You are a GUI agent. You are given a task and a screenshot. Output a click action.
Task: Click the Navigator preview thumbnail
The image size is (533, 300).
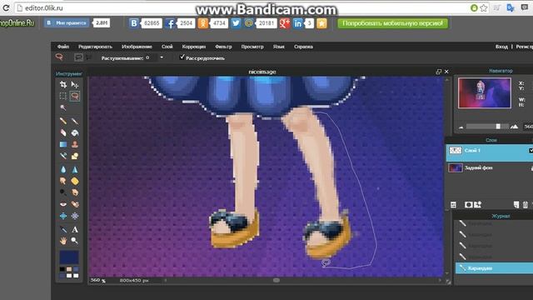(x=485, y=92)
